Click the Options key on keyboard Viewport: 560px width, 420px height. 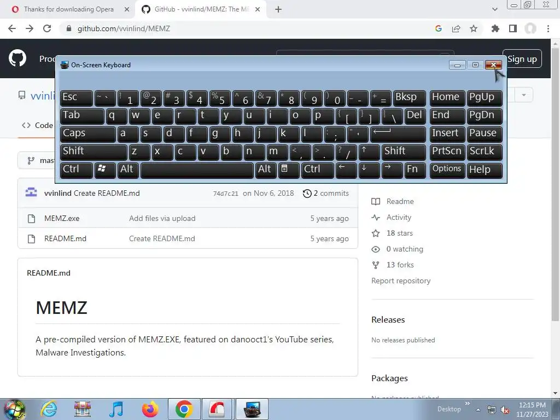point(447,170)
